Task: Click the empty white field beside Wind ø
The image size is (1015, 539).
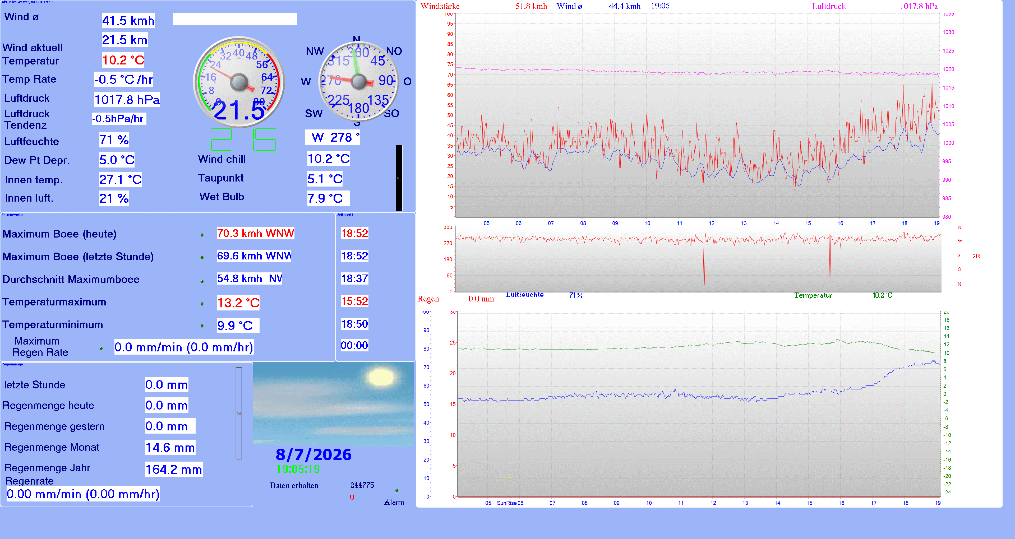Action: click(235, 19)
